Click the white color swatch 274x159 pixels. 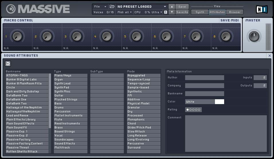[x=220, y=102]
